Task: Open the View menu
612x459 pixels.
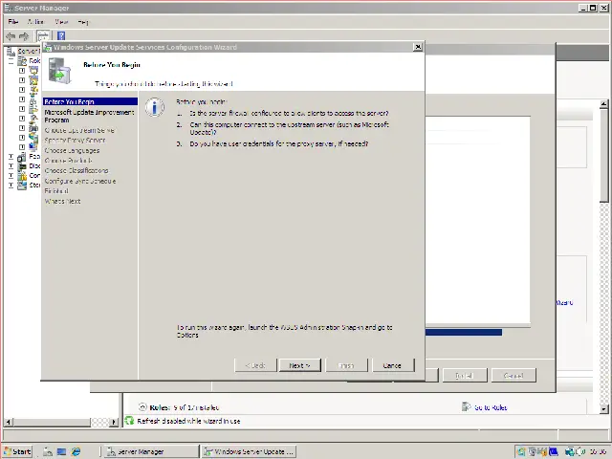Action: point(61,22)
